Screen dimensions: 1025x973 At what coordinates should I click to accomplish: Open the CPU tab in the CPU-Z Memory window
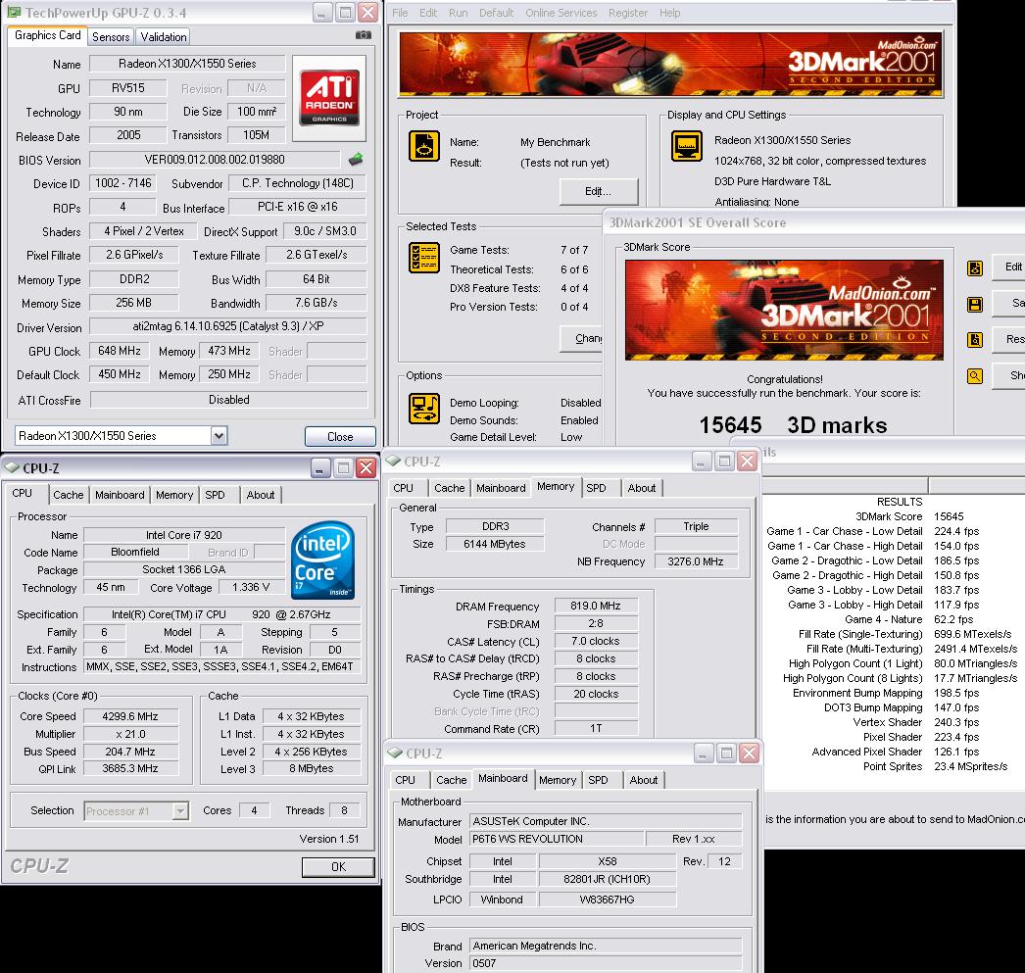click(404, 488)
